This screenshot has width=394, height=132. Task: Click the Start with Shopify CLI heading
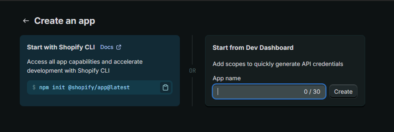[x=61, y=47]
